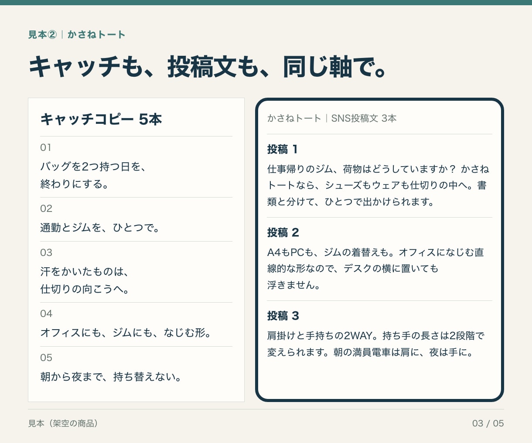Screen dimensions: 532x443
Task: Click the page indicator 03 / 05
Action: tap(488, 423)
